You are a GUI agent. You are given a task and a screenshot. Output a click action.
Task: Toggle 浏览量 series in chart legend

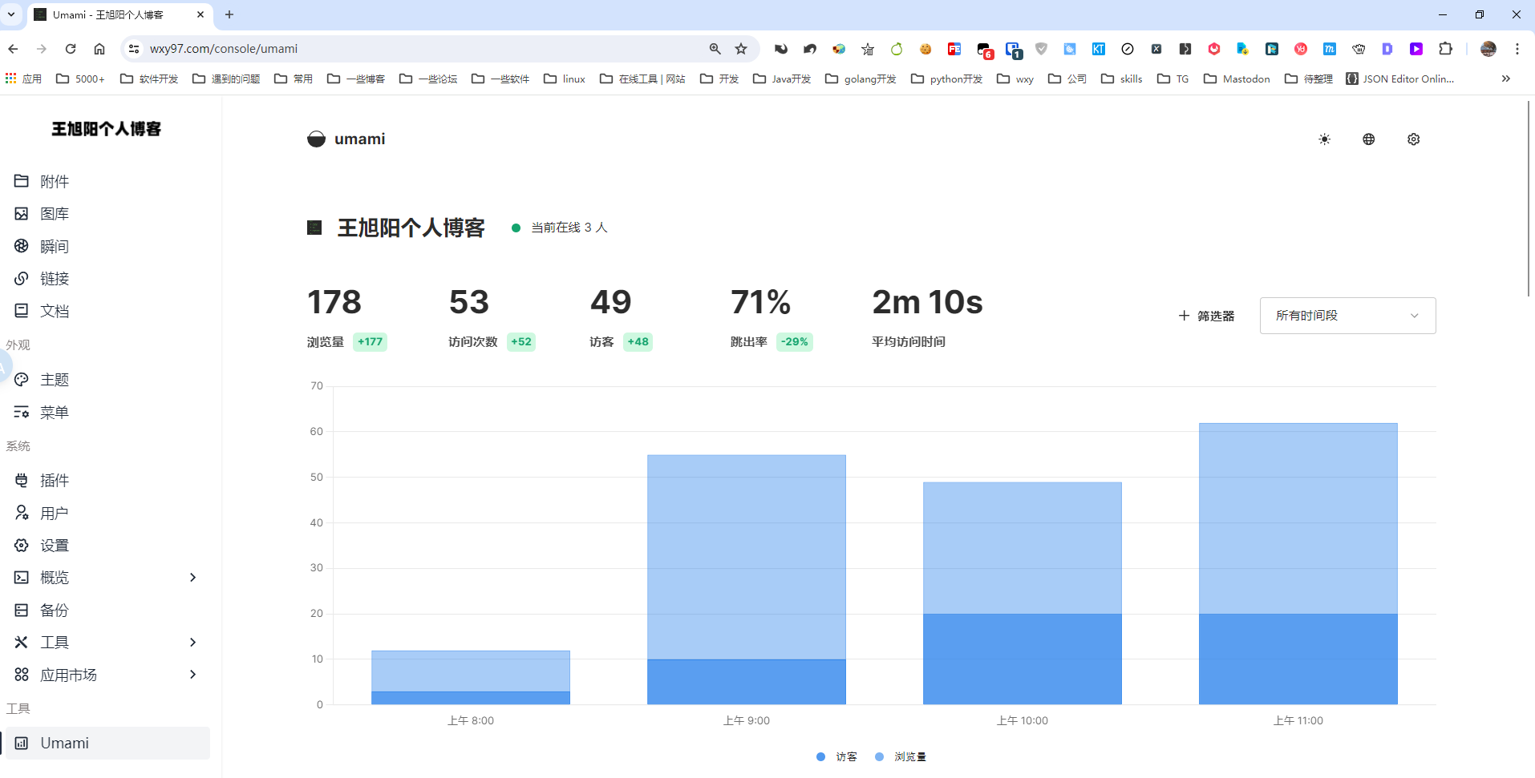[901, 756]
